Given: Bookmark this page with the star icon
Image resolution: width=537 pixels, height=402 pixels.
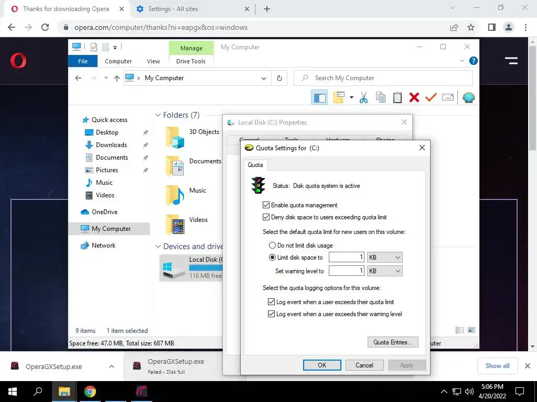Looking at the screenshot, I should pyautogui.click(x=471, y=27).
